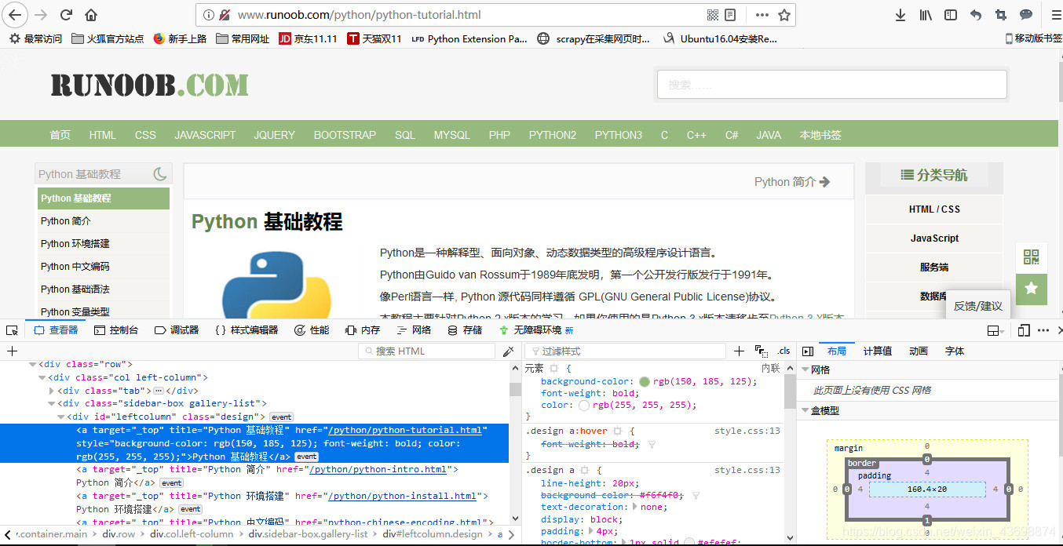
Task: Click the green background-color rgb(150,185,125) swatch
Action: [645, 382]
